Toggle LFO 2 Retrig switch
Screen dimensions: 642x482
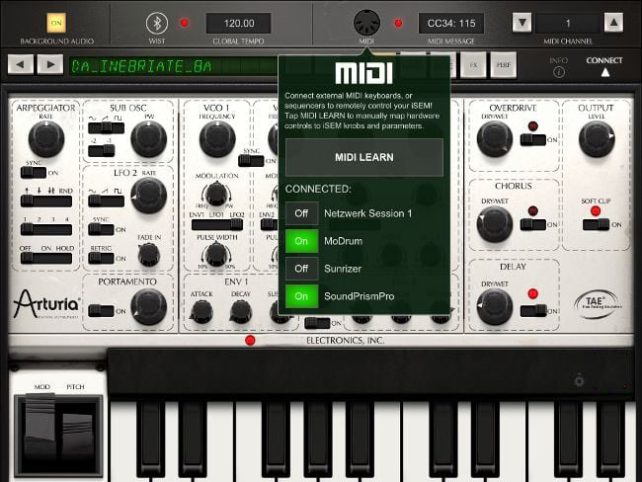[x=101, y=258]
